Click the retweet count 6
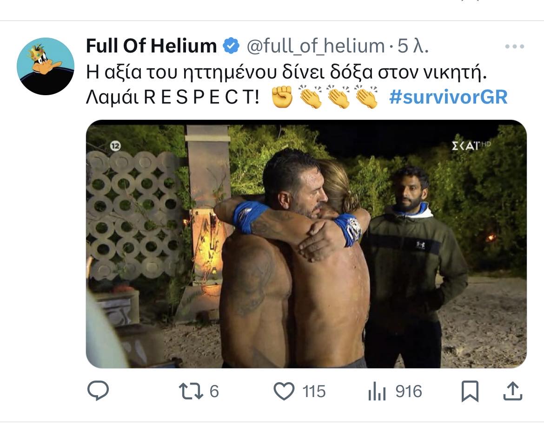Screen dimensions: 544x424 (214, 391)
